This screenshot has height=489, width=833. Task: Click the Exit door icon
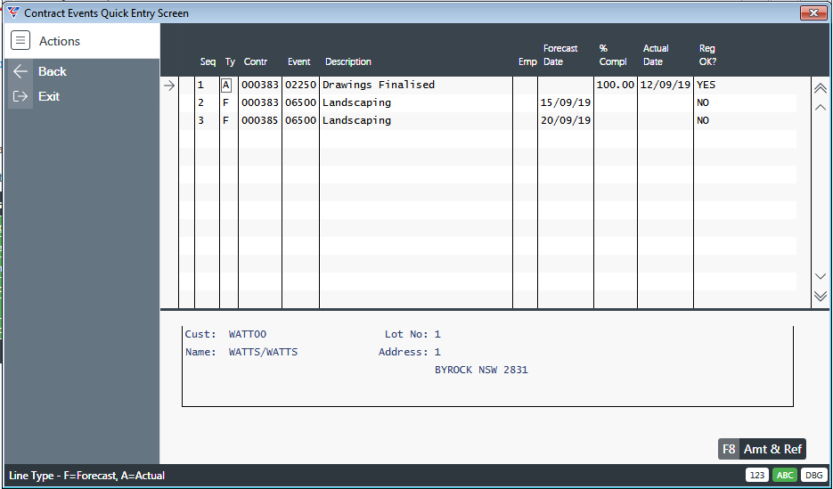[20, 96]
